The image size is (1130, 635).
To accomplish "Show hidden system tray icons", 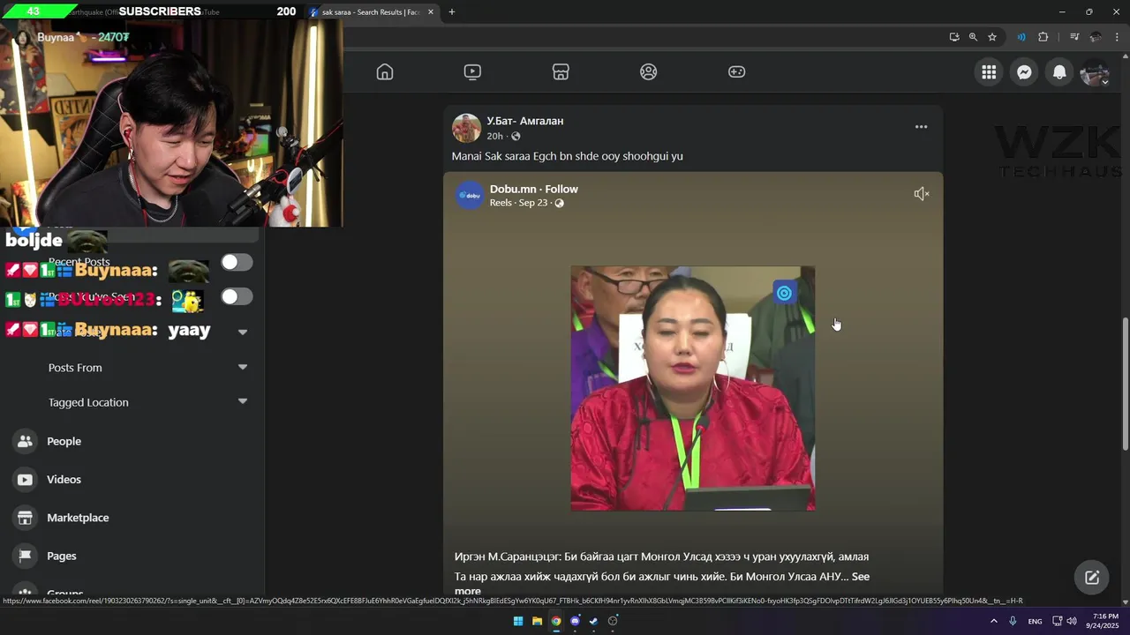I will [x=993, y=621].
